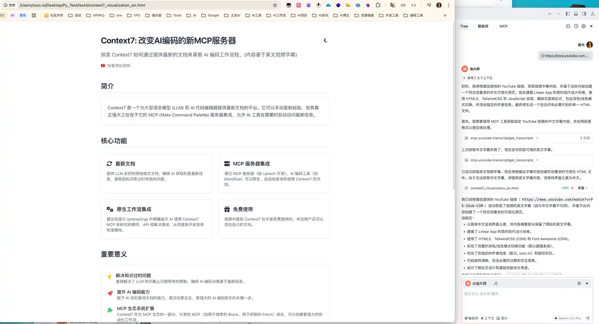Switch to the Trae tab
The width and height of the screenshot is (599, 324).
[464, 26]
